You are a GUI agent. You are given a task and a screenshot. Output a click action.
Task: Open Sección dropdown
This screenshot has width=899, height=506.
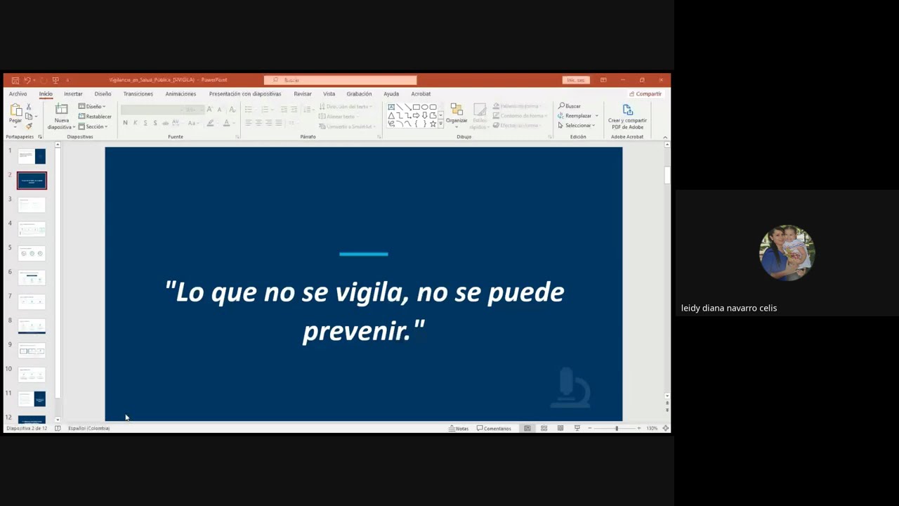[93, 126]
